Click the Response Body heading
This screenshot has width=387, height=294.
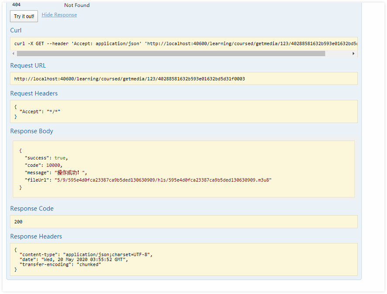click(x=31, y=131)
